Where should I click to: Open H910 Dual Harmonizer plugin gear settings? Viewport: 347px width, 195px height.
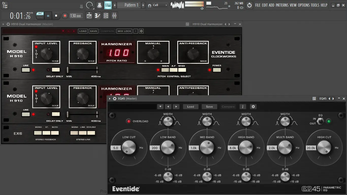point(8,24)
